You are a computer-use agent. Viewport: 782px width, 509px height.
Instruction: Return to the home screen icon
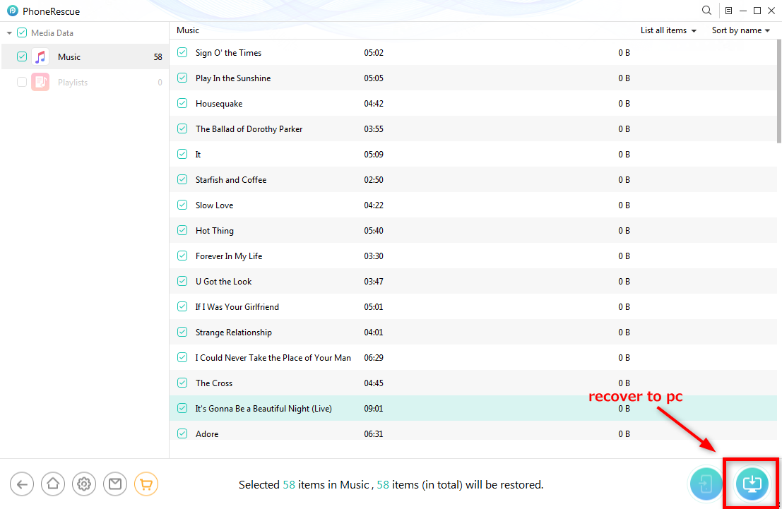coord(53,484)
